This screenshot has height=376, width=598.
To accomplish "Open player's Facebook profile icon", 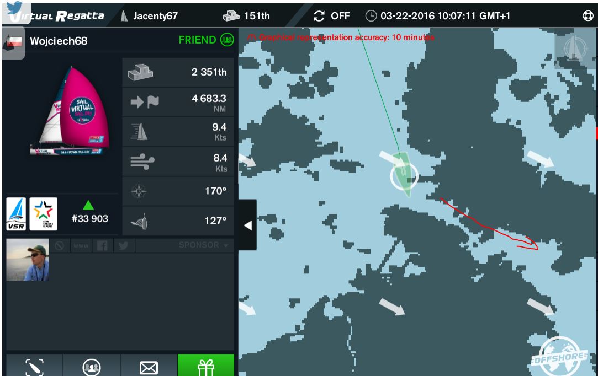I will point(102,246).
